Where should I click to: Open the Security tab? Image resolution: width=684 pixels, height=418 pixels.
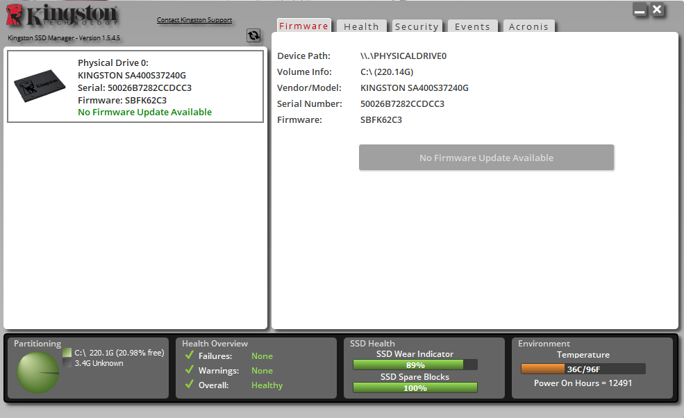[x=417, y=26]
